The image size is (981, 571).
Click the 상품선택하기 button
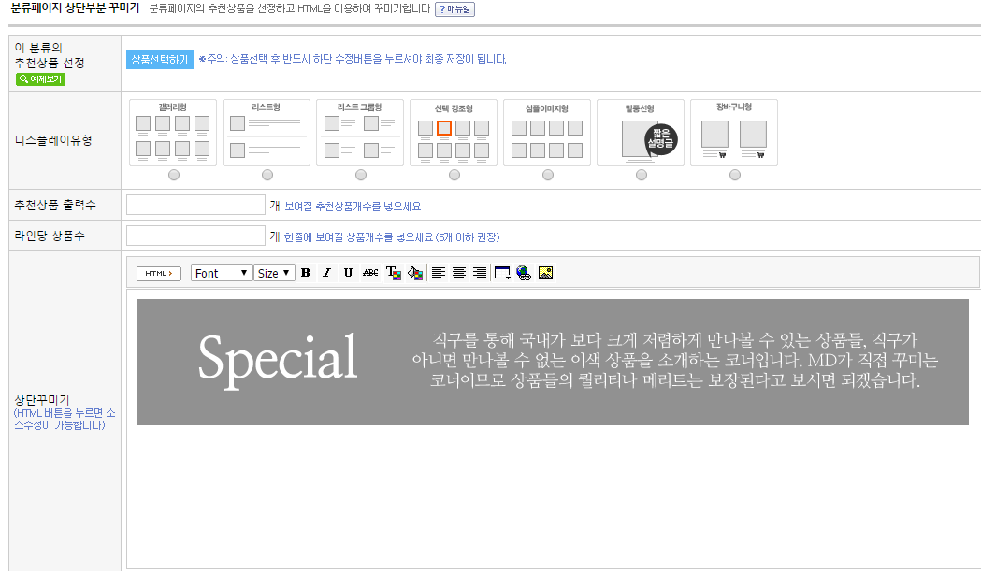click(x=159, y=59)
